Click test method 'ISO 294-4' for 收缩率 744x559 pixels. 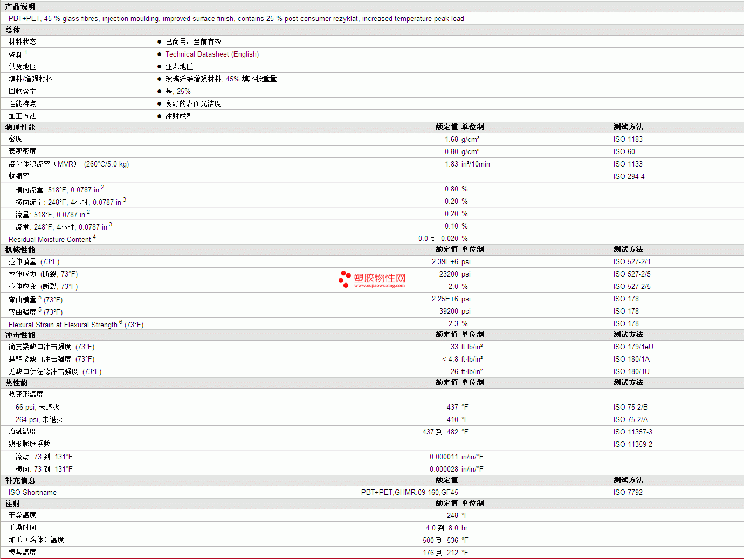pyautogui.click(x=629, y=177)
